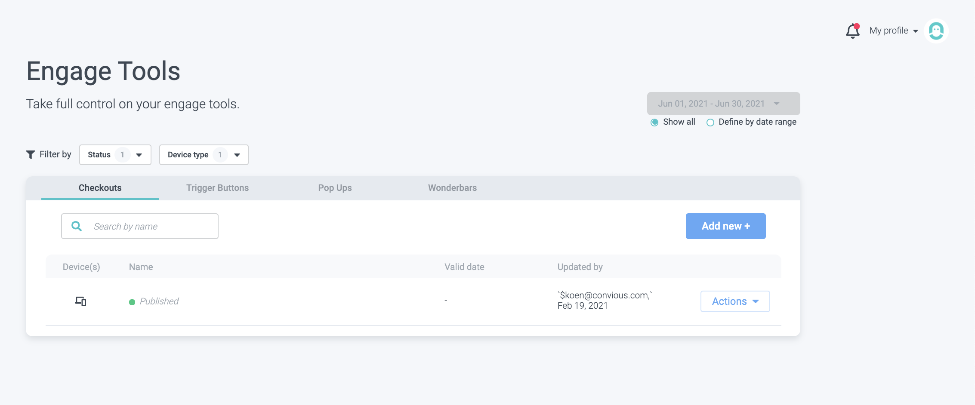975x405 pixels.
Task: Switch to the Pop Ups tab
Action: tap(335, 188)
